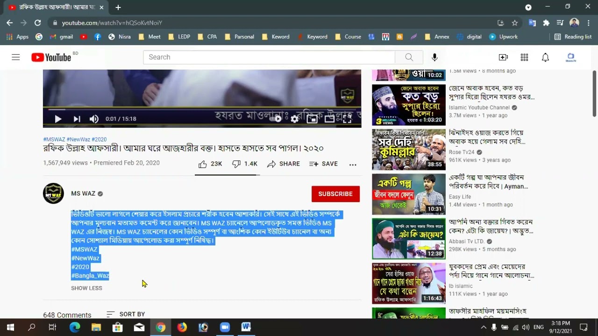This screenshot has width=598, height=336.
Task: Skip to next video in player
Action: click(77, 119)
